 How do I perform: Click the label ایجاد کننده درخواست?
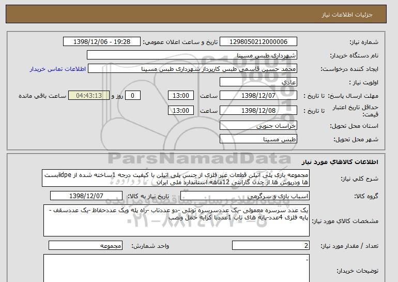[349, 69]
